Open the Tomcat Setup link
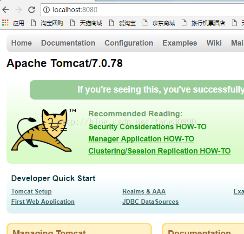 [x=31, y=192]
